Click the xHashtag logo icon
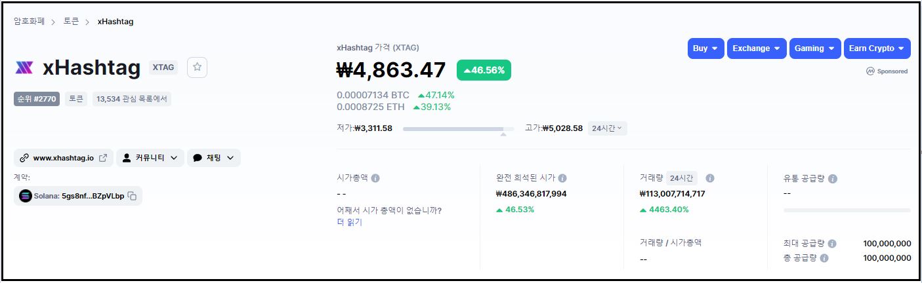Image resolution: width=922 pixels, height=283 pixels. (x=24, y=67)
